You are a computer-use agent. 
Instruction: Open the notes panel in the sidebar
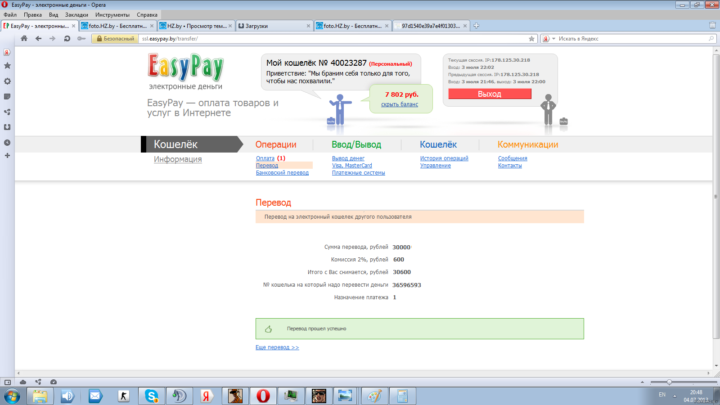point(7,97)
